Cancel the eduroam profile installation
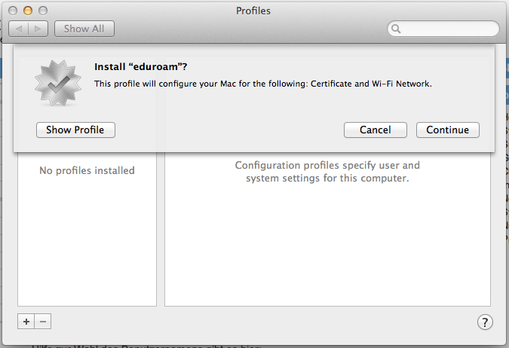 [375, 130]
